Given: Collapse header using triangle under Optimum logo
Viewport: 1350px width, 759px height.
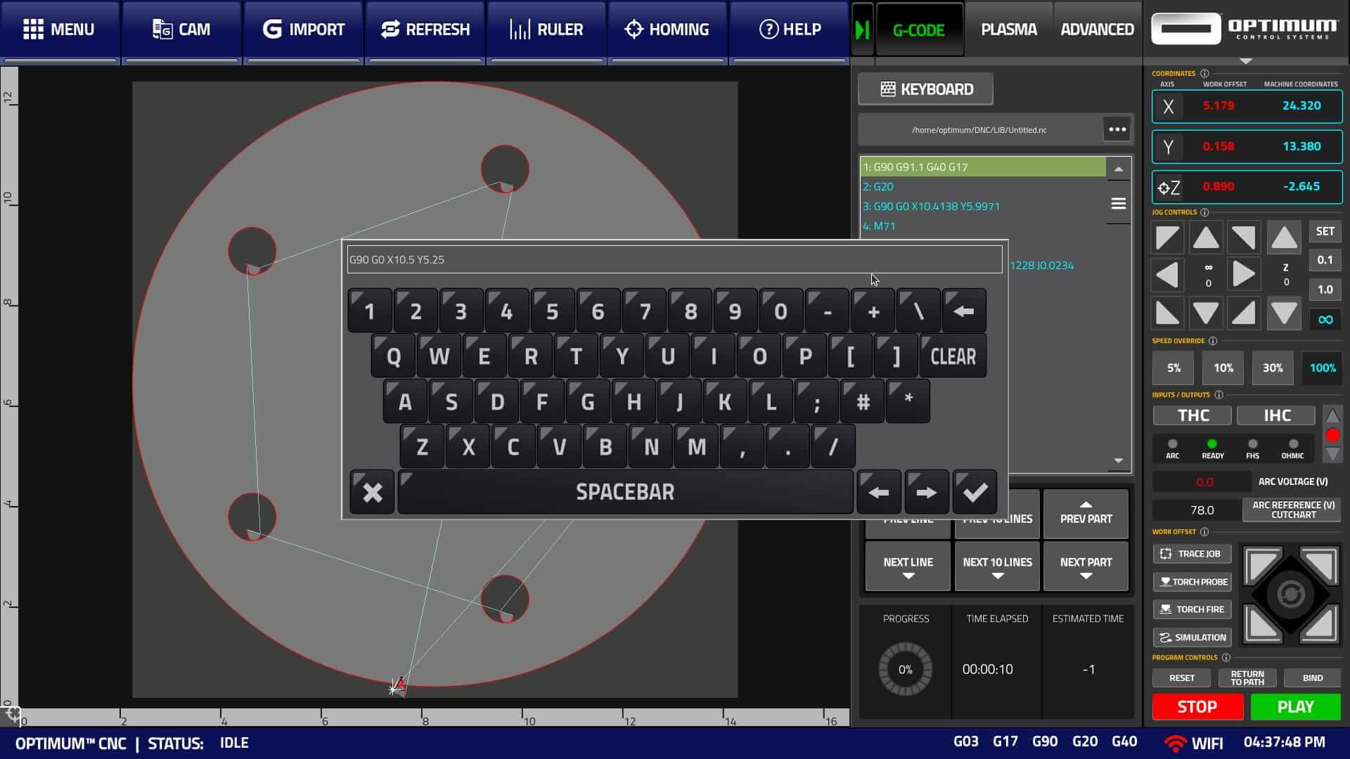Looking at the screenshot, I should (x=1246, y=61).
